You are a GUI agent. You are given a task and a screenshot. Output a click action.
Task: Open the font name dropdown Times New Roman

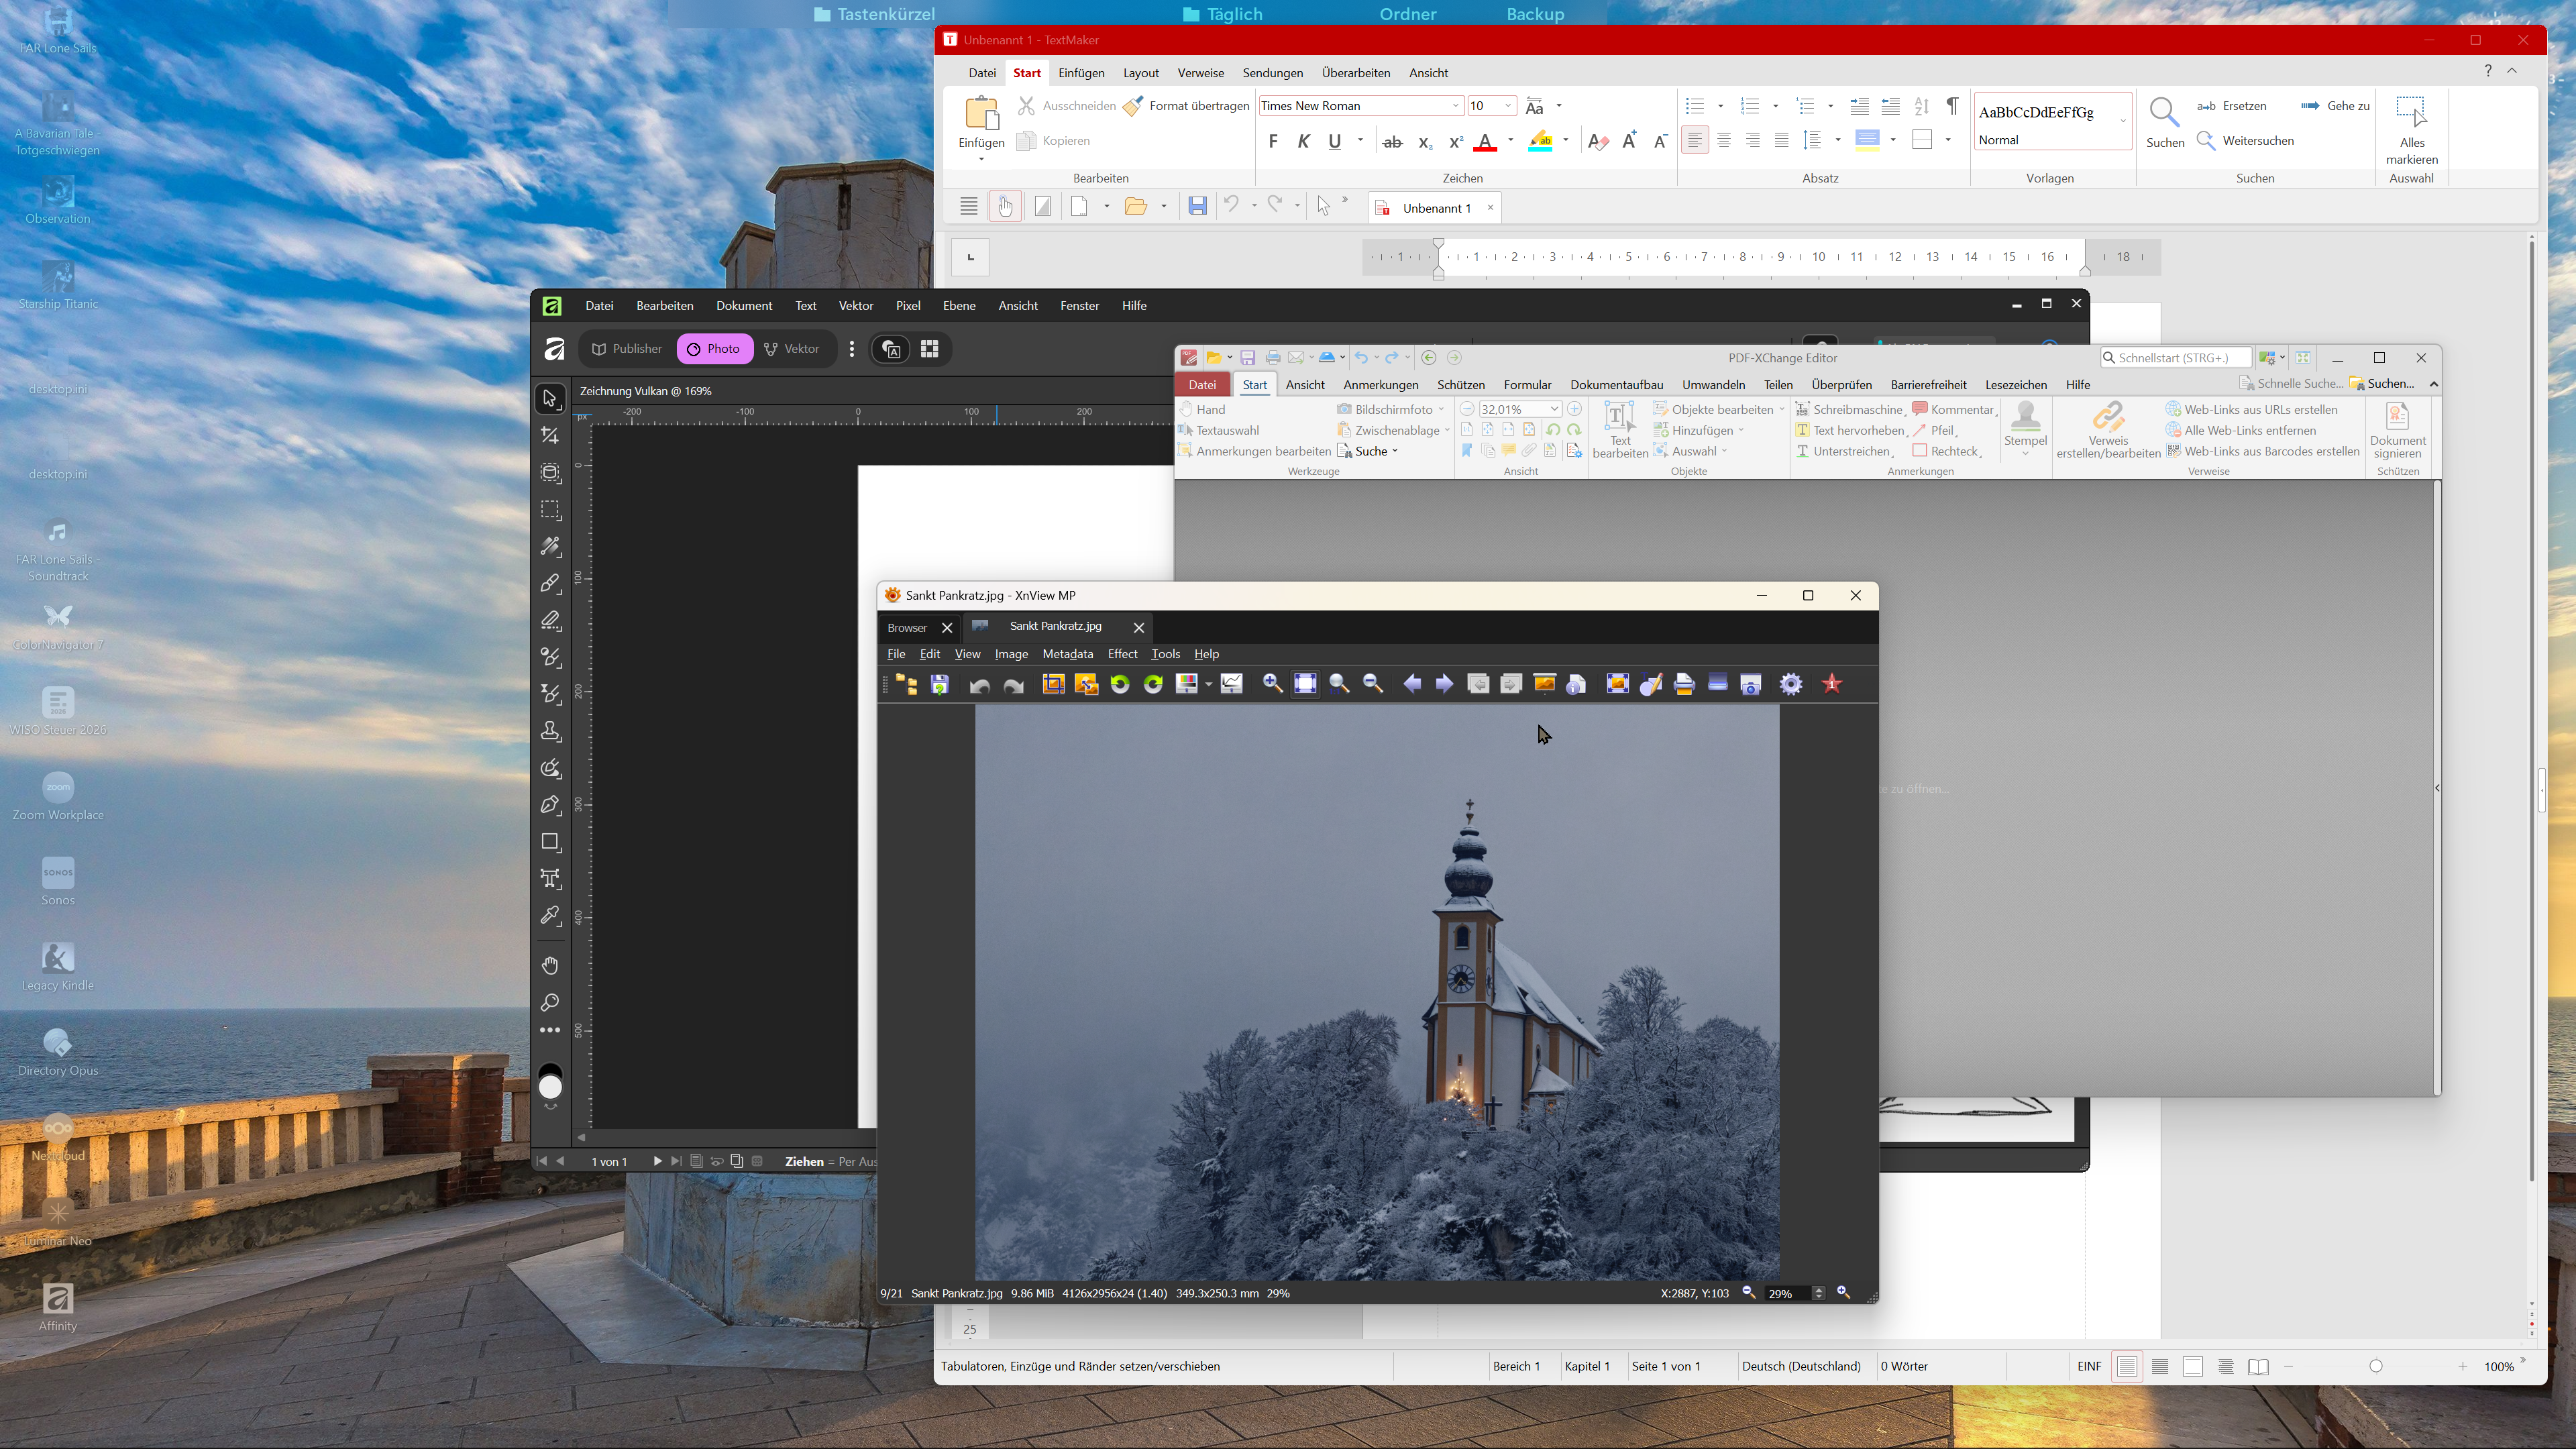1455,106
